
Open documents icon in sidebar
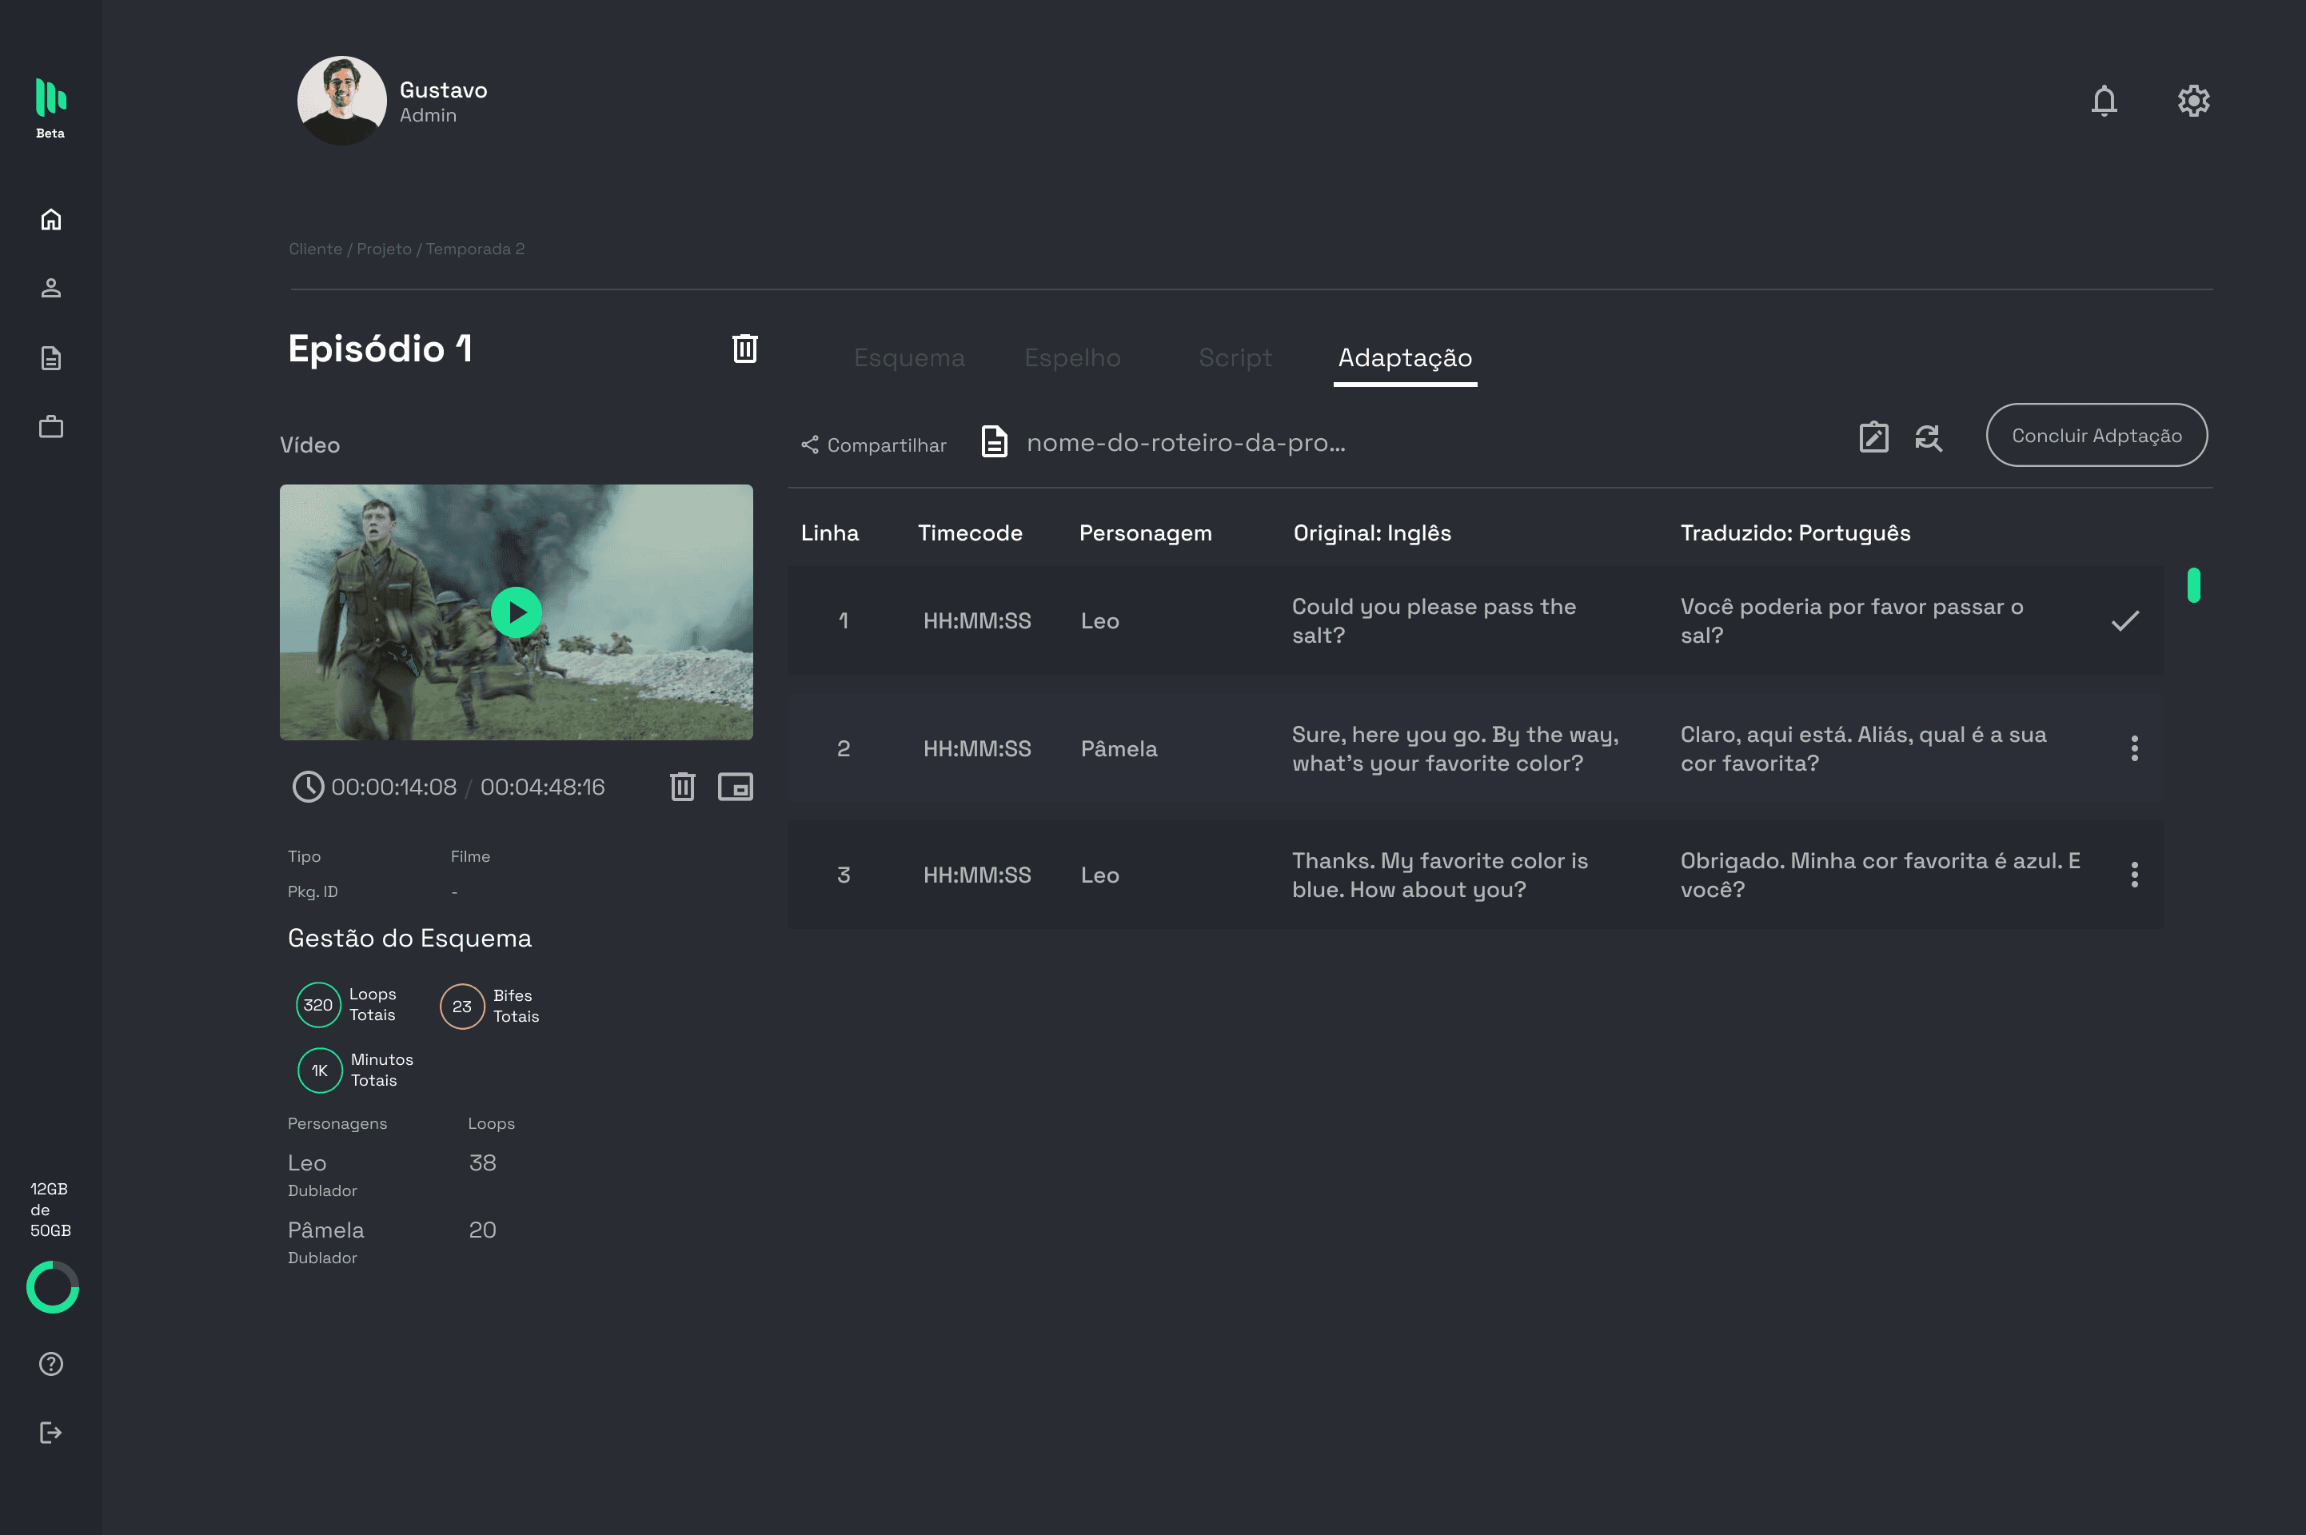point(51,358)
